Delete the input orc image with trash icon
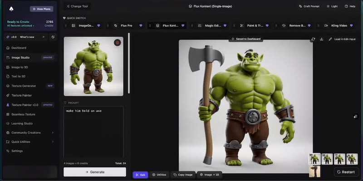This screenshot has width=363, height=181. click(118, 43)
